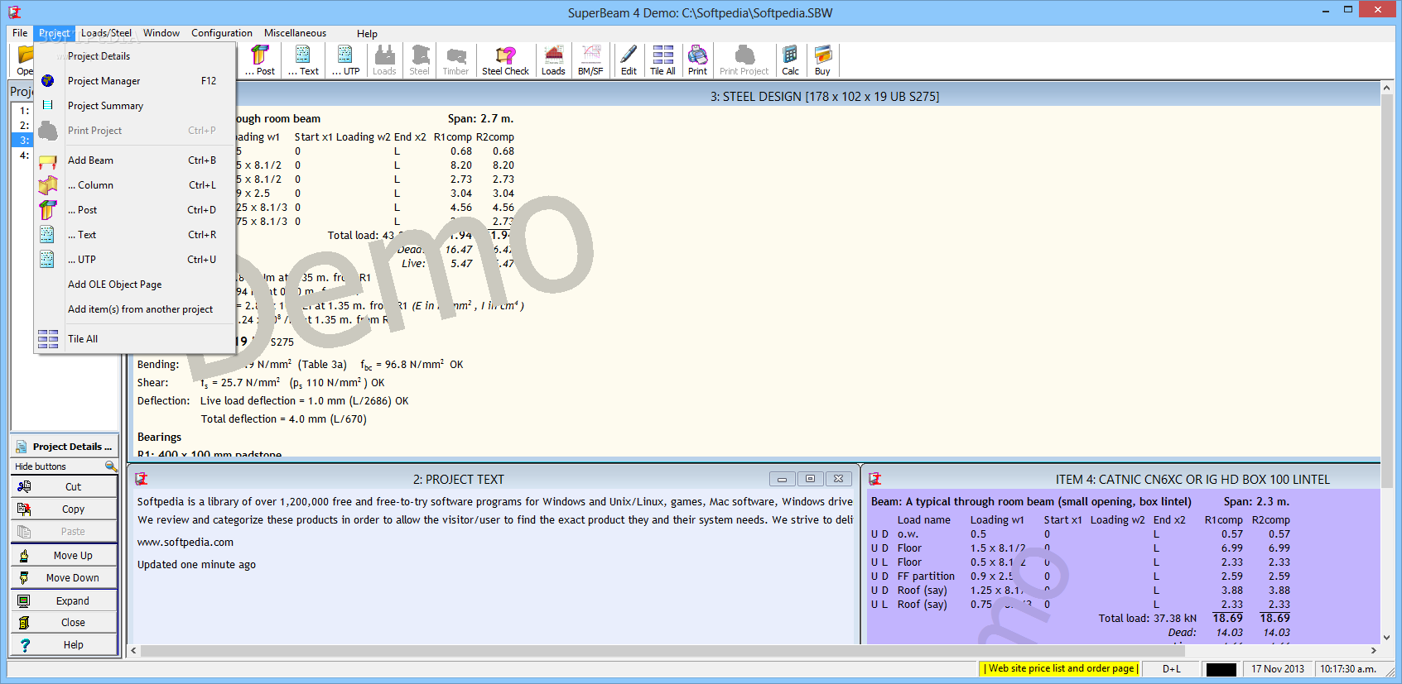Click the Post toolbar icon
Viewport: 1402px width, 684px height.
click(x=260, y=60)
